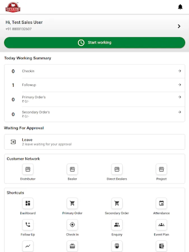Viewport: 189px width, 252px height.
Task: Expand user profile chevron
Action: 179,26
